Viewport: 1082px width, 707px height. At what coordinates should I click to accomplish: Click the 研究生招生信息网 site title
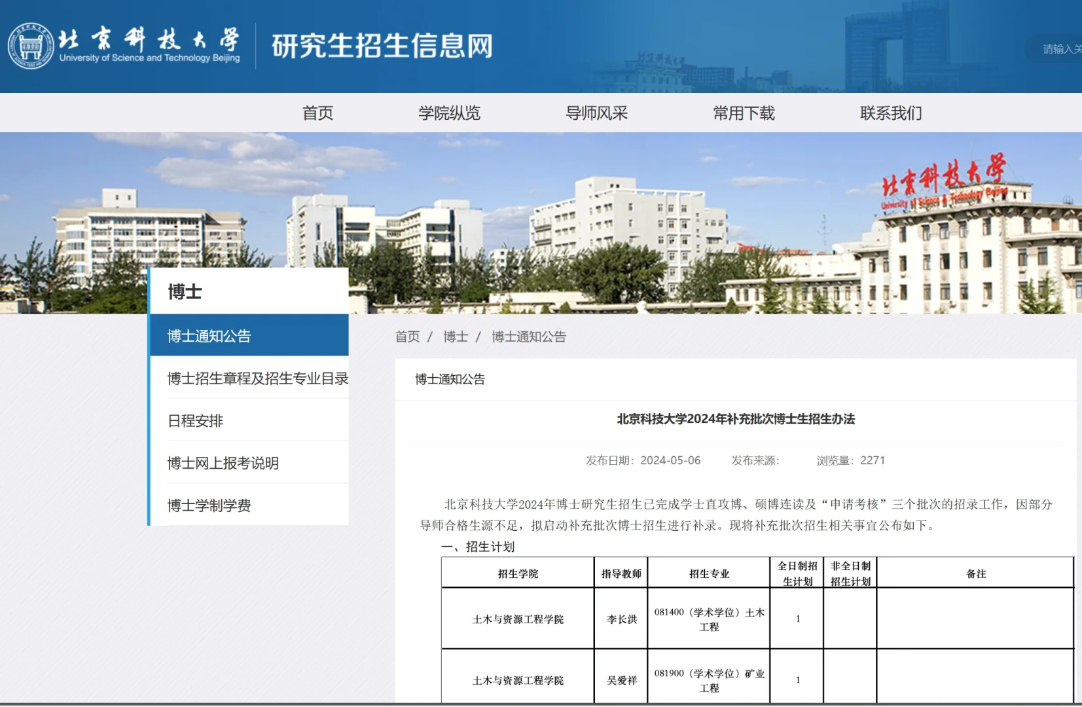point(382,46)
